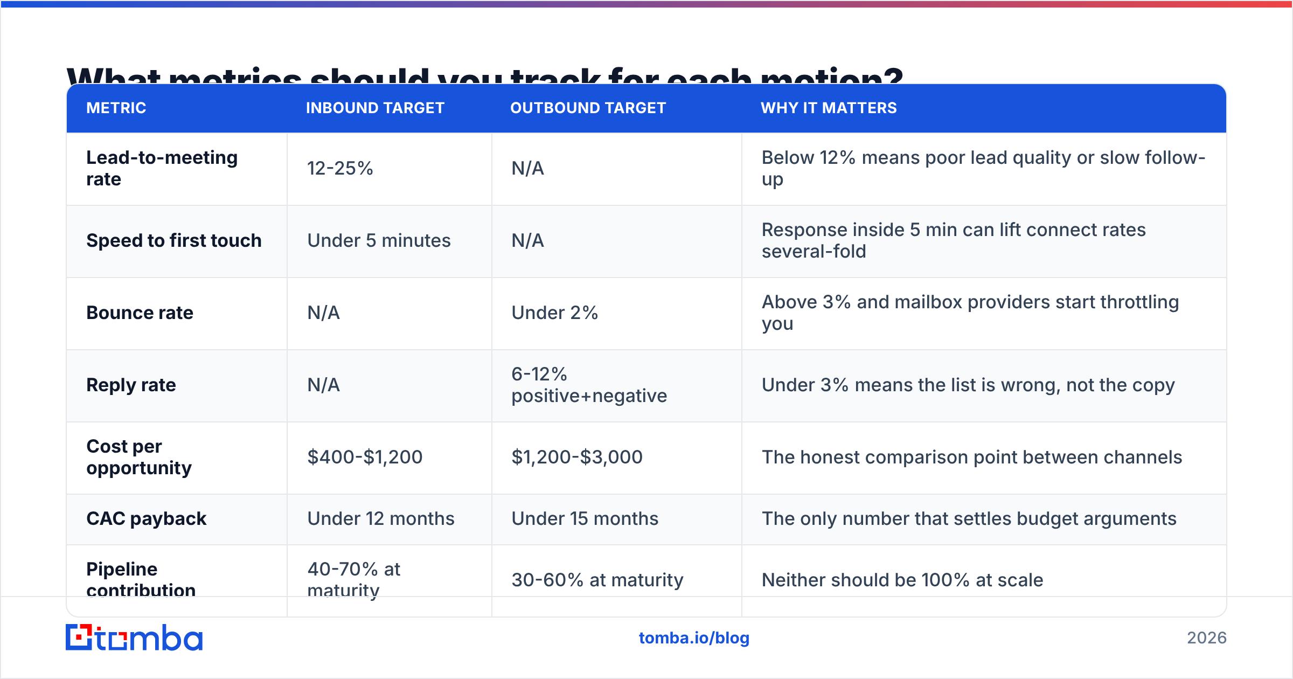Click the 2026 year label

1207,638
